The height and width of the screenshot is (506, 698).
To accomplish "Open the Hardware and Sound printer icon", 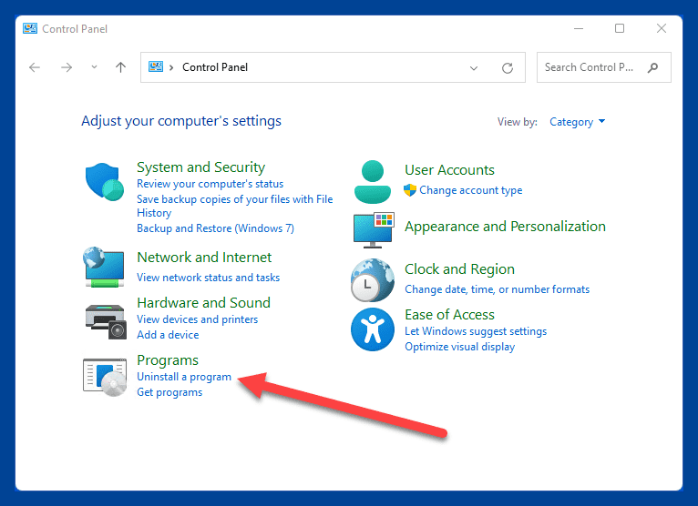I will (106, 321).
